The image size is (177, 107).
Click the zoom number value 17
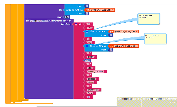[67, 17]
